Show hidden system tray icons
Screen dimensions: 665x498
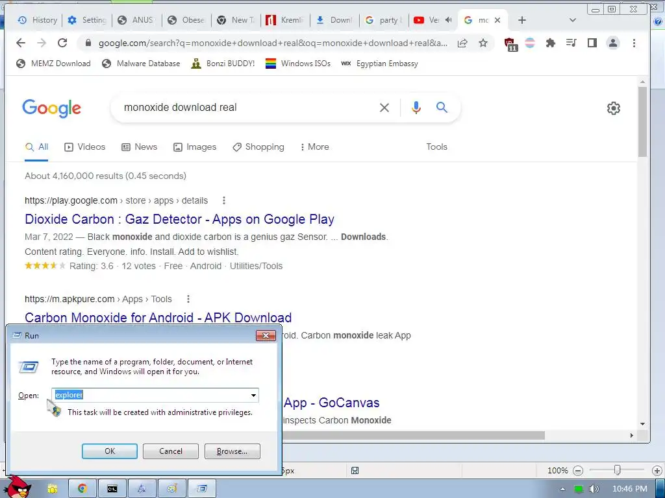pos(563,489)
